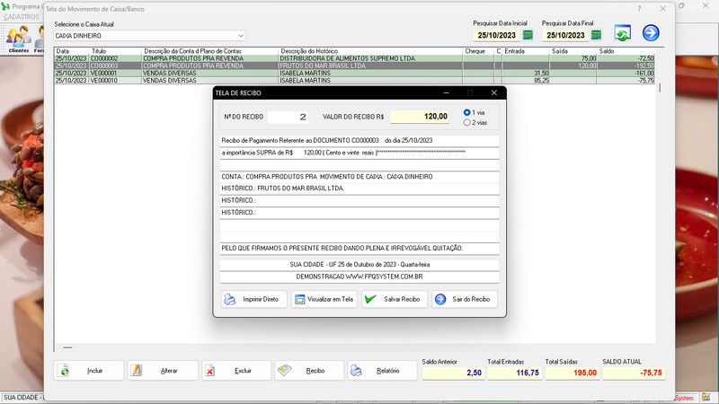Click the refresh search icon at top right
The width and height of the screenshot is (719, 404).
622,33
